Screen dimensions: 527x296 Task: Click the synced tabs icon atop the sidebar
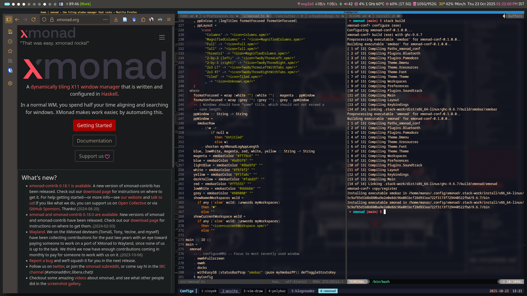click(x=10, y=32)
